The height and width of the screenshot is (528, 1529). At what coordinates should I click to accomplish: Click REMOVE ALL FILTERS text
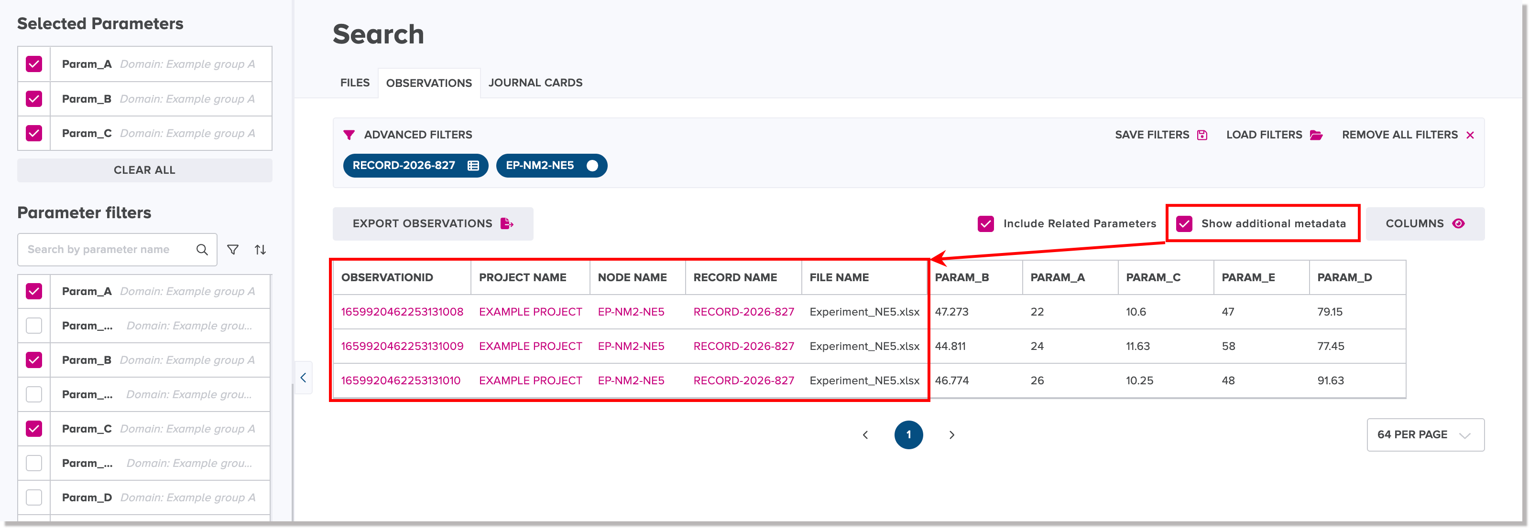point(1399,135)
